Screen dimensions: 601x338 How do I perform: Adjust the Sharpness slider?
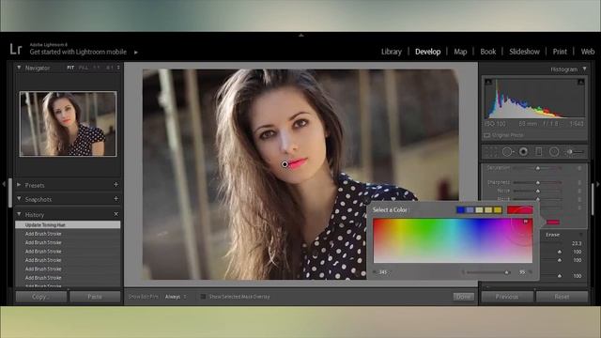click(537, 182)
